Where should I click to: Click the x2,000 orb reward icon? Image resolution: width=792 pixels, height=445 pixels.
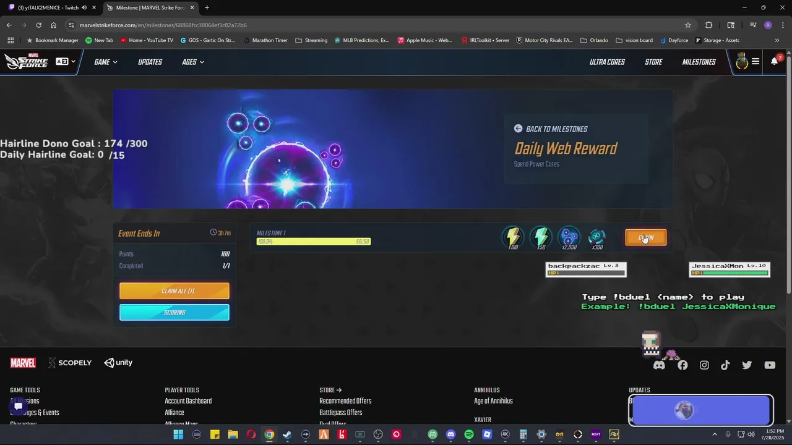point(569,237)
